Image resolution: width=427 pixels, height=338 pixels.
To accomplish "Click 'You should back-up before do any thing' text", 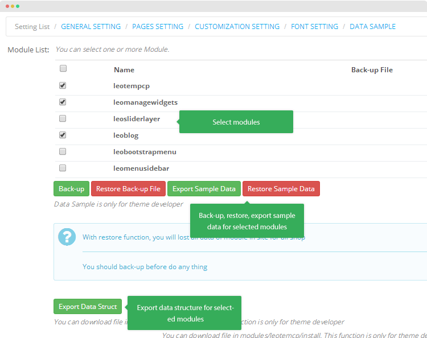I will coord(145,267).
